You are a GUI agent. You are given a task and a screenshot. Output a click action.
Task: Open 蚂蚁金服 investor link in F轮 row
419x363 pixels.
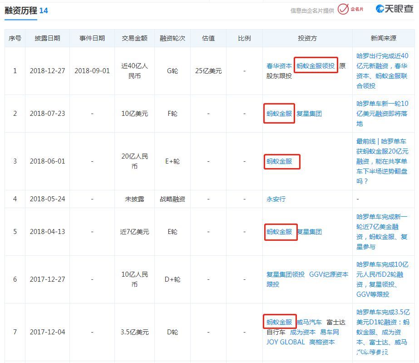[x=279, y=114]
